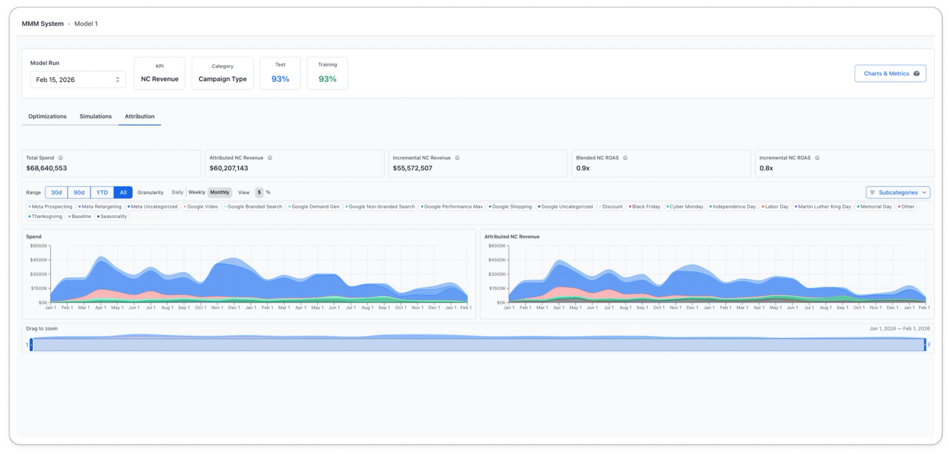Click filter lines icon in Subcategories
Image resolution: width=948 pixels, height=454 pixels.
873,193
